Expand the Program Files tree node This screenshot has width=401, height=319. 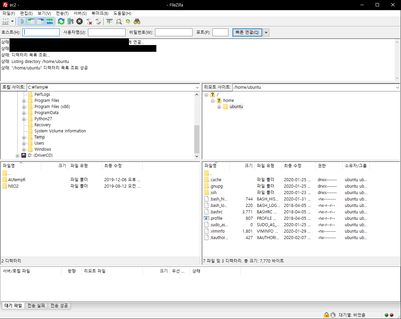click(x=24, y=101)
